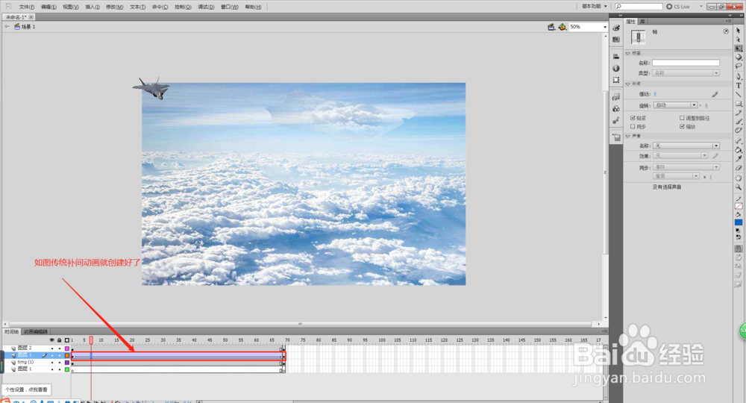Select the Pencil tool
The width and height of the screenshot is (746, 403).
(x=739, y=112)
